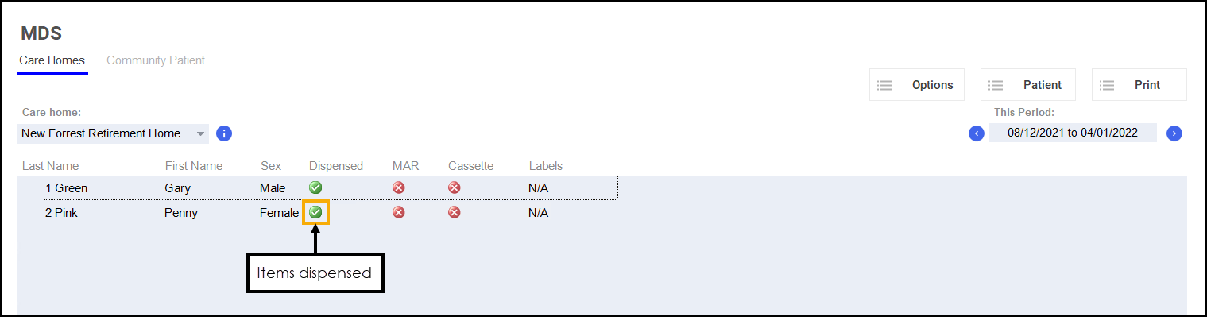Click Penny Pink's green Dispensed tick
The width and height of the screenshot is (1207, 317).
315,212
